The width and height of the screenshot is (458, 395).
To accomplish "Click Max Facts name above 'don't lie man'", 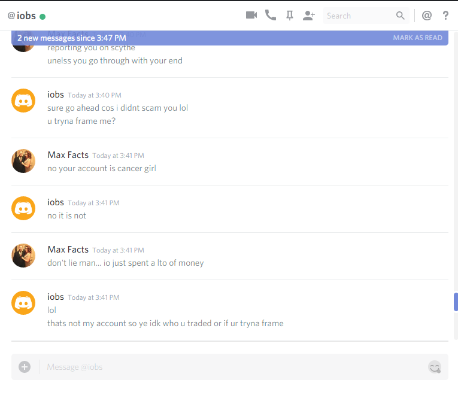I will (68, 250).
